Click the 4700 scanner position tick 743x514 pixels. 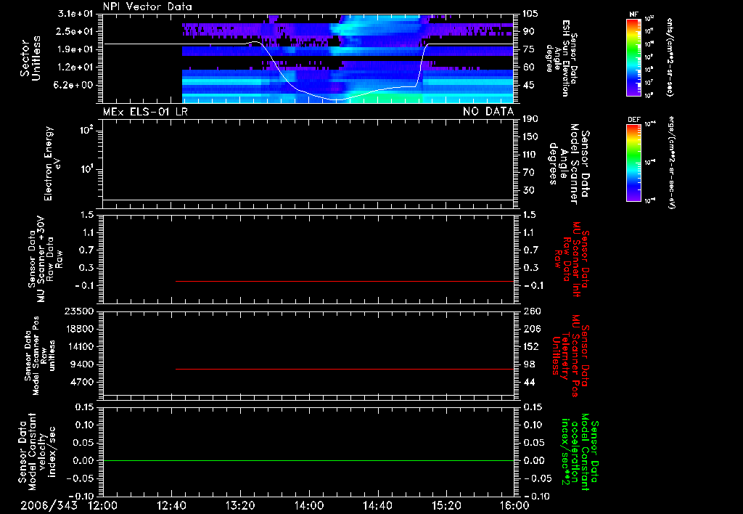(81, 382)
